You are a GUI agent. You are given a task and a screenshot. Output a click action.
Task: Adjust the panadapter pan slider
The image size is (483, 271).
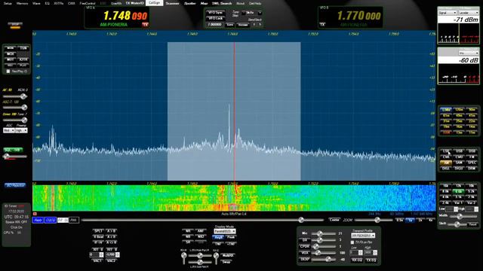coord(202,220)
